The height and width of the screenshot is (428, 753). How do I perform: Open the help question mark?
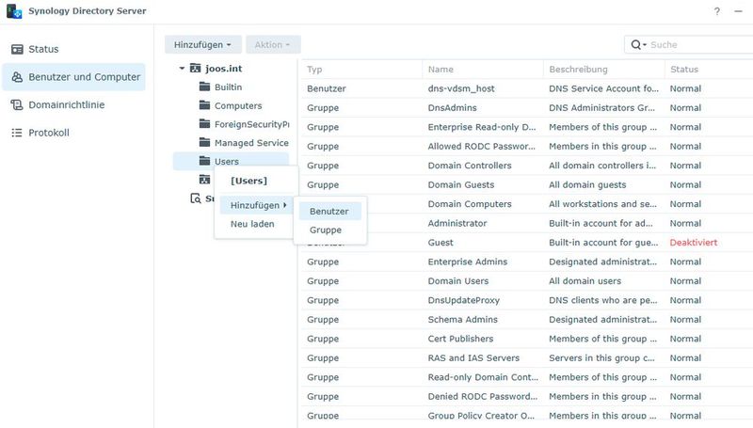[717, 11]
